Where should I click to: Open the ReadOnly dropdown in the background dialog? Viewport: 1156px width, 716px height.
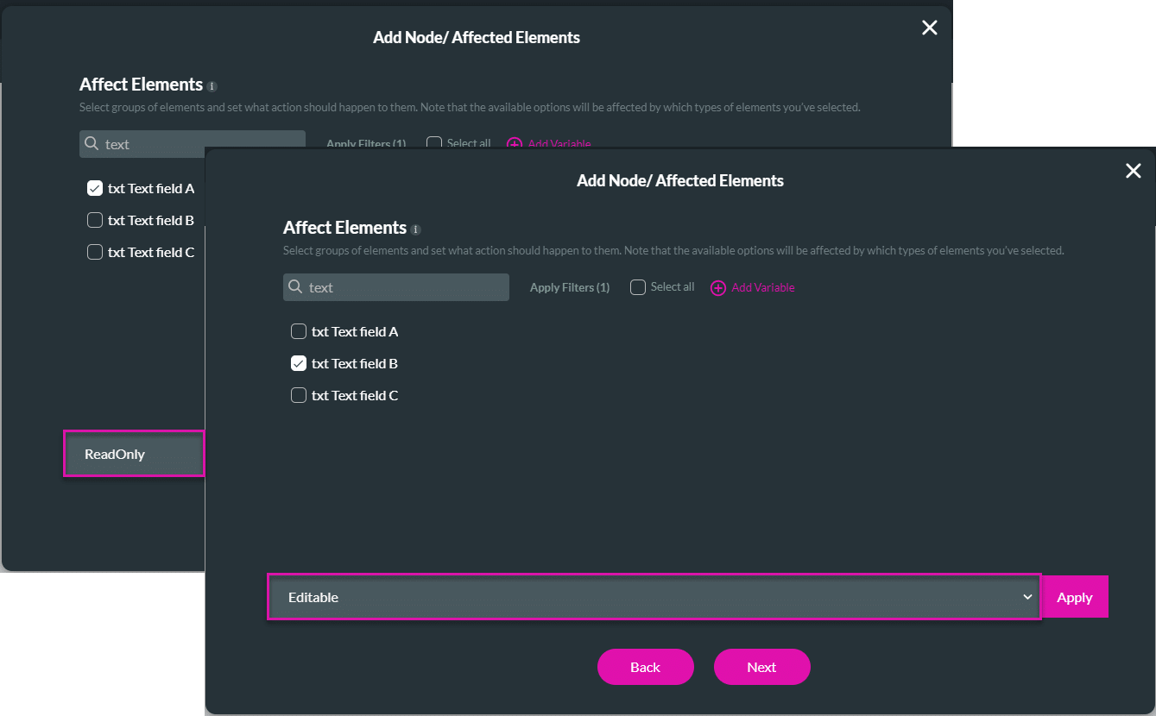134,453
